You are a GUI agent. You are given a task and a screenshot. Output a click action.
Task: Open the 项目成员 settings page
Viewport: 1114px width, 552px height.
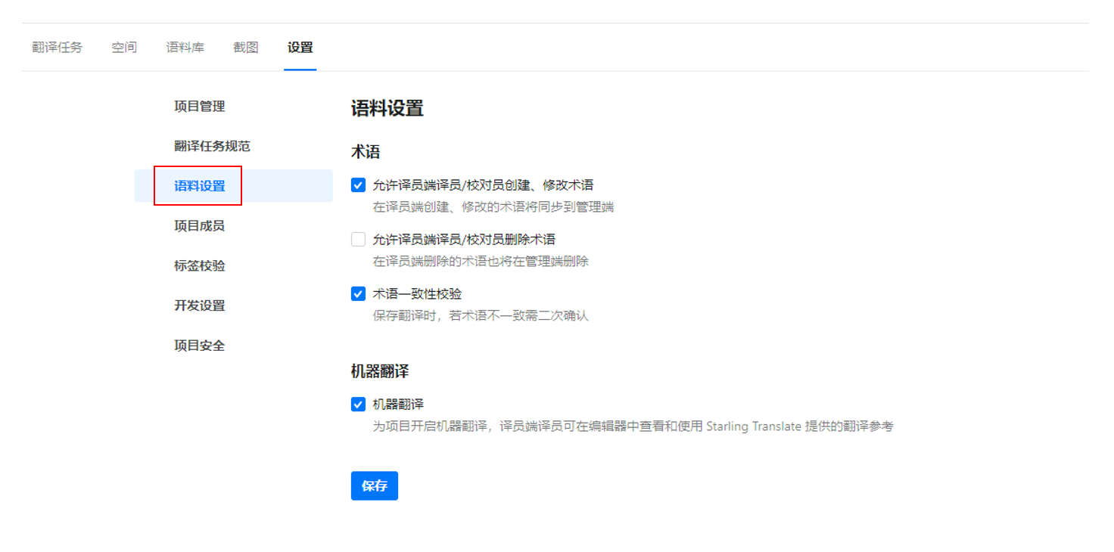(200, 226)
